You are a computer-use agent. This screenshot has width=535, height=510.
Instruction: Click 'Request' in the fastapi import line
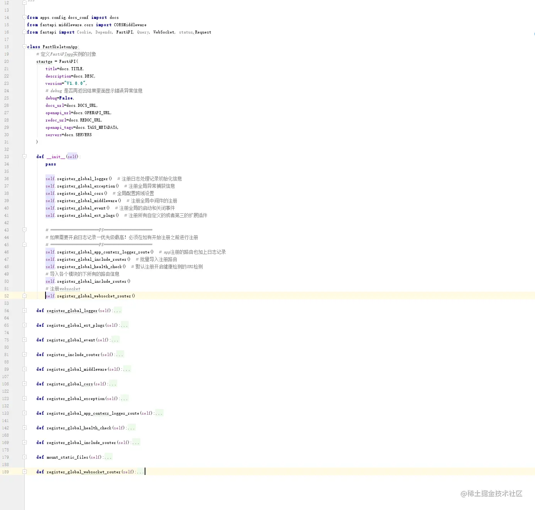[203, 32]
